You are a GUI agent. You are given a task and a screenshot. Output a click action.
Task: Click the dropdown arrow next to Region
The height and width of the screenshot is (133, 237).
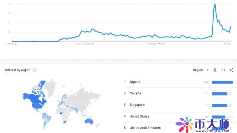pos(207,70)
